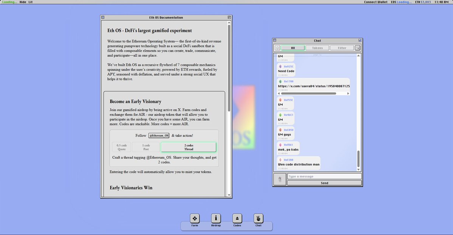
Task: Click the Chat window scroll up arrow
Action: (359, 55)
